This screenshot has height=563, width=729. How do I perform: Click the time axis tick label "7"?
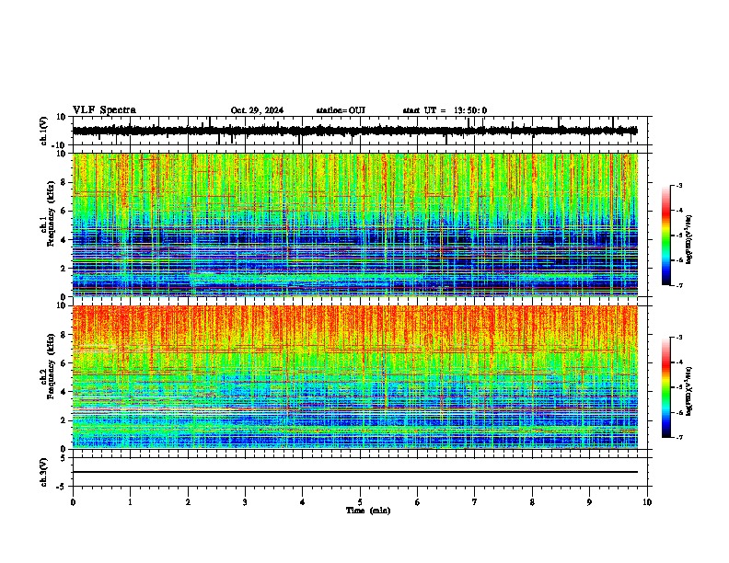pyautogui.click(x=475, y=502)
